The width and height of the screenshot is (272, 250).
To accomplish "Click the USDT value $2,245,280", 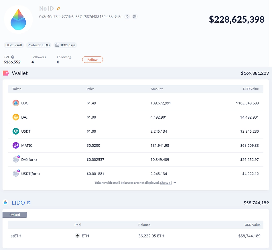I will point(249,131).
